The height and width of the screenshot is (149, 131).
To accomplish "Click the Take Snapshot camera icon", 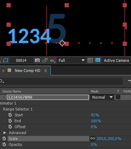I will [x=37, y=60].
